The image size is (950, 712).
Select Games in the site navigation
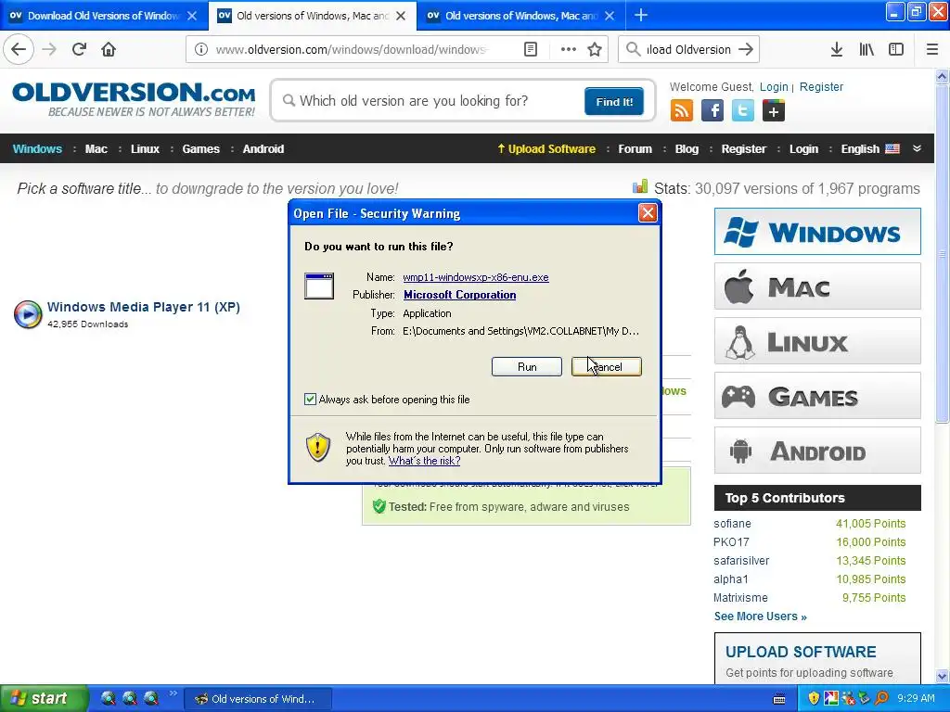(201, 149)
